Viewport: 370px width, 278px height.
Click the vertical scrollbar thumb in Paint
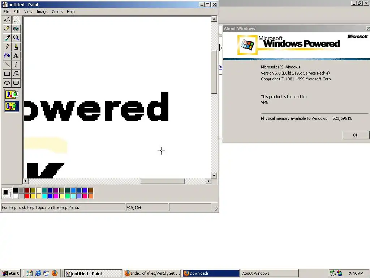214,72
